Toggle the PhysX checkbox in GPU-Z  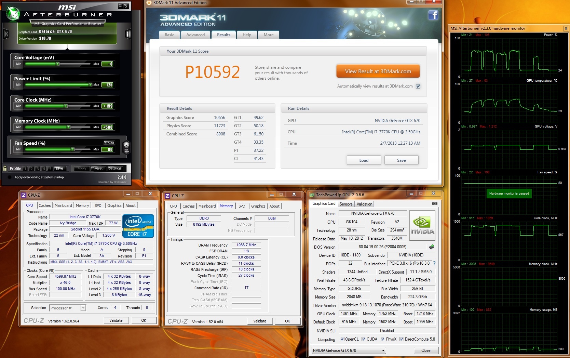click(x=383, y=339)
